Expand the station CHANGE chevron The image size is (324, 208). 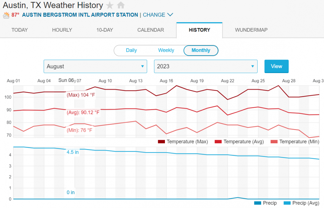pyautogui.click(x=170, y=15)
